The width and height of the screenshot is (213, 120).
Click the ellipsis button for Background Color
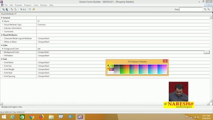point(207,52)
